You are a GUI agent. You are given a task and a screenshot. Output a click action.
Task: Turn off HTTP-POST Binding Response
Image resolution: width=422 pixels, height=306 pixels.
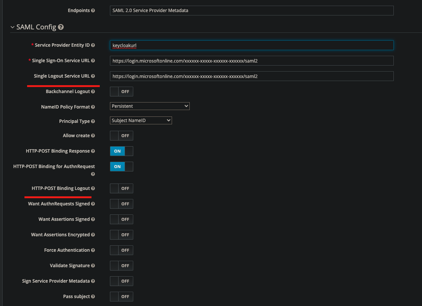121,151
